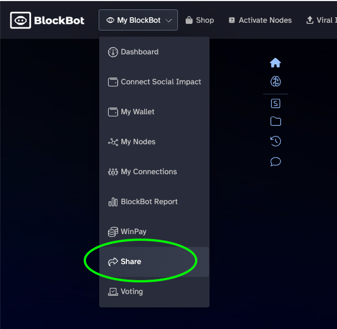Click the Dashboard gauge icon
The image size is (337, 329).
click(113, 52)
